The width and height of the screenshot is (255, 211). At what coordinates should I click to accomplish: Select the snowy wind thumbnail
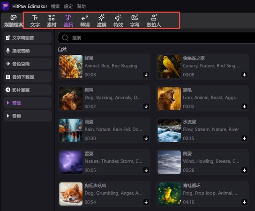tap(169, 162)
